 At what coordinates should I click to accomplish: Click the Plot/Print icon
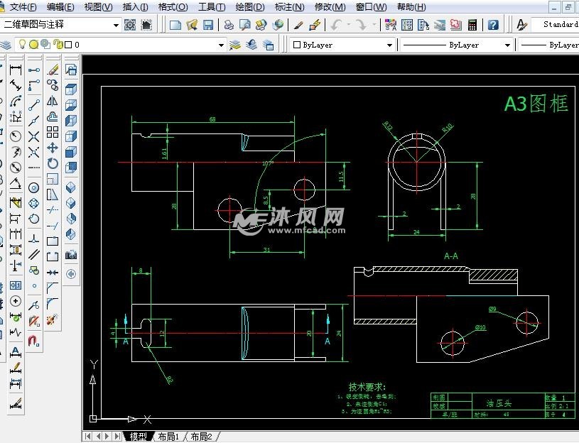228,24
